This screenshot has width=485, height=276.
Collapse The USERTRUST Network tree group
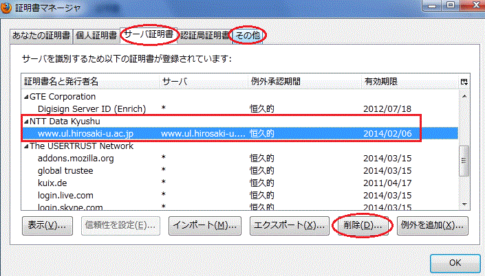click(26, 146)
